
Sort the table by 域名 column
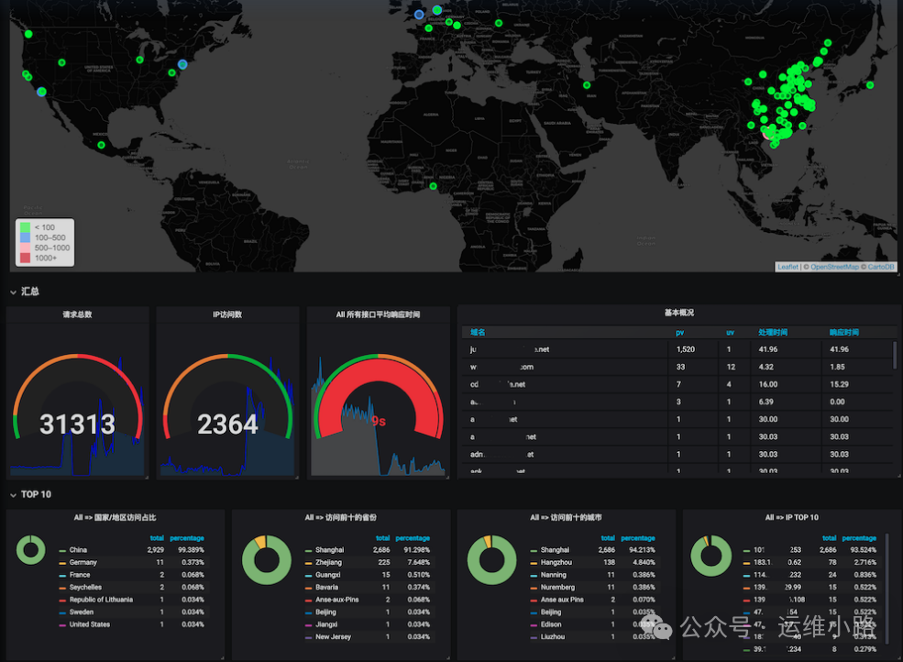click(x=478, y=333)
